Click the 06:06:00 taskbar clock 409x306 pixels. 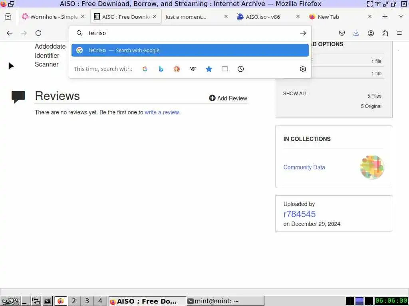click(x=391, y=301)
